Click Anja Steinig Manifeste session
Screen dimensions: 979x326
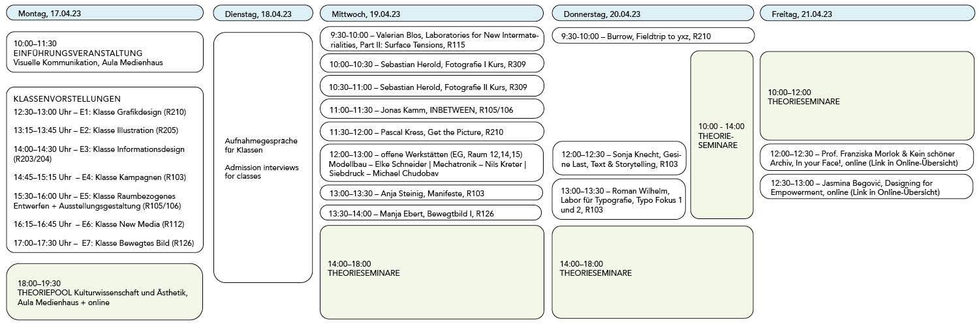click(x=431, y=193)
